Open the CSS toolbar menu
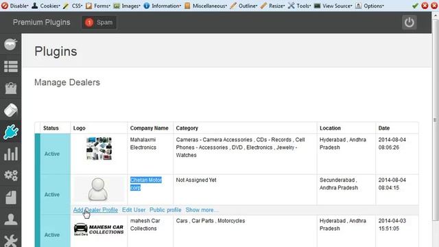The height and width of the screenshot is (247, 439). click(73, 5)
